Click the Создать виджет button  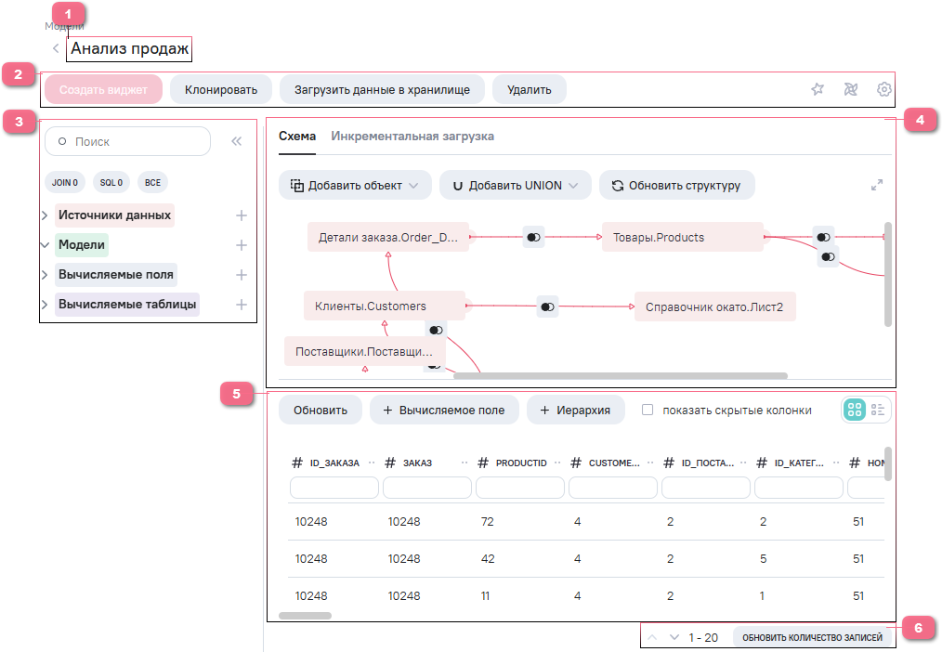click(103, 90)
